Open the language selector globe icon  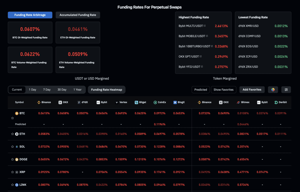[273, 89]
